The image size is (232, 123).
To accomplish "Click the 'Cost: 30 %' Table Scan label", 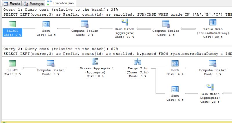I will 213,37.
